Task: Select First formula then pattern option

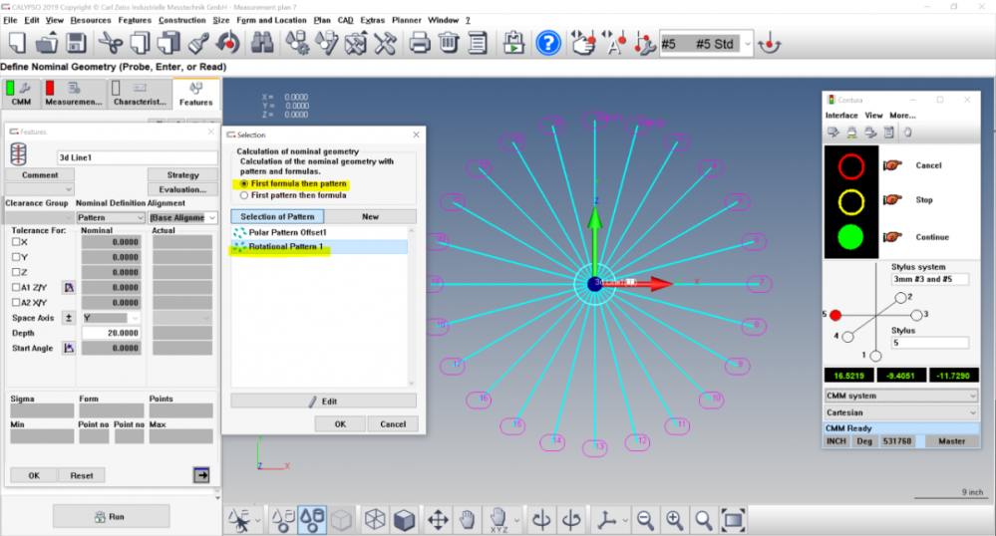Action: click(244, 183)
